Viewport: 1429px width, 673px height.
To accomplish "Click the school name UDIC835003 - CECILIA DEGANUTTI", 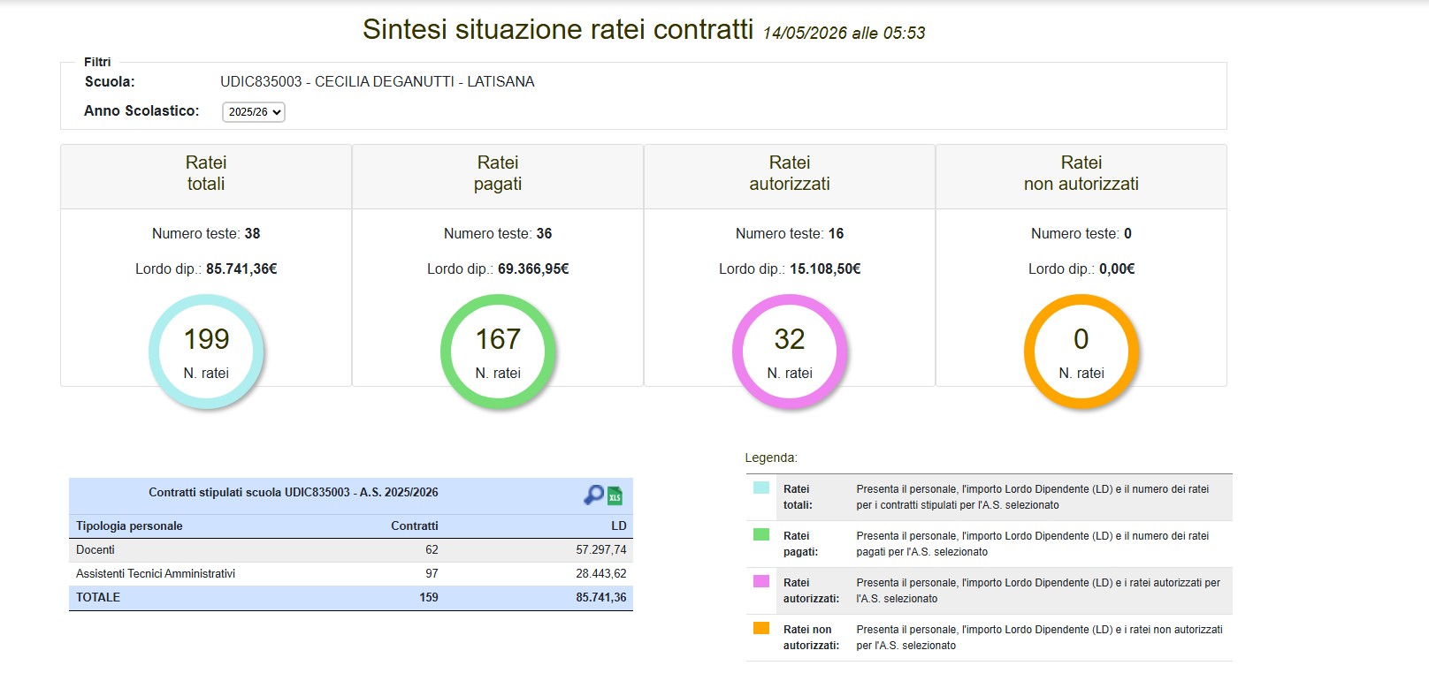I will (x=378, y=81).
